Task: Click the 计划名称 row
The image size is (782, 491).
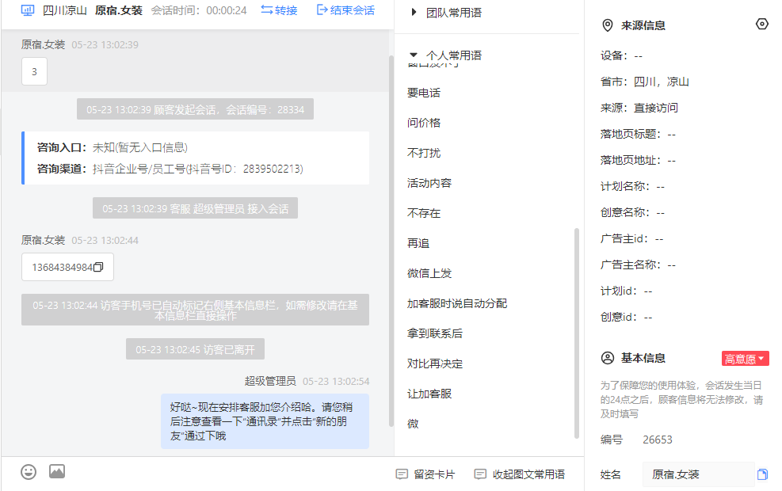Action: tap(632, 186)
